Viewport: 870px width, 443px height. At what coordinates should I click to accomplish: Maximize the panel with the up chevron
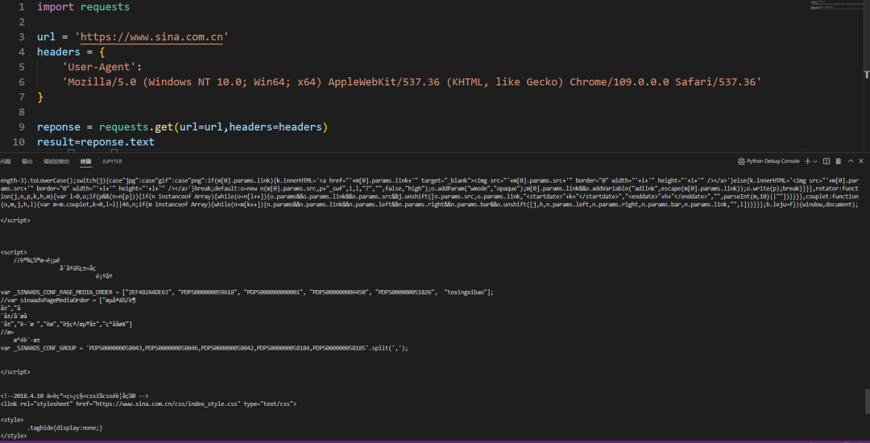click(x=850, y=161)
